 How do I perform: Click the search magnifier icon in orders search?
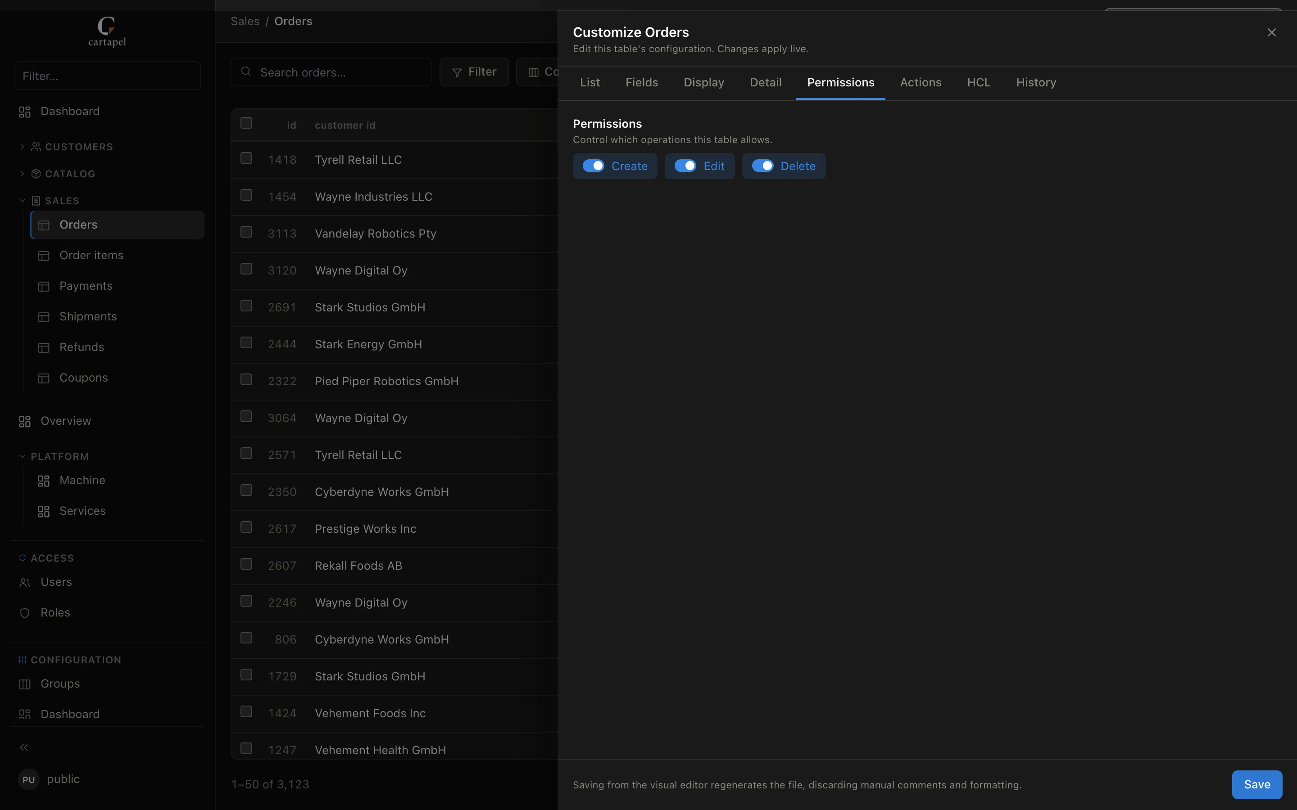[x=246, y=71]
